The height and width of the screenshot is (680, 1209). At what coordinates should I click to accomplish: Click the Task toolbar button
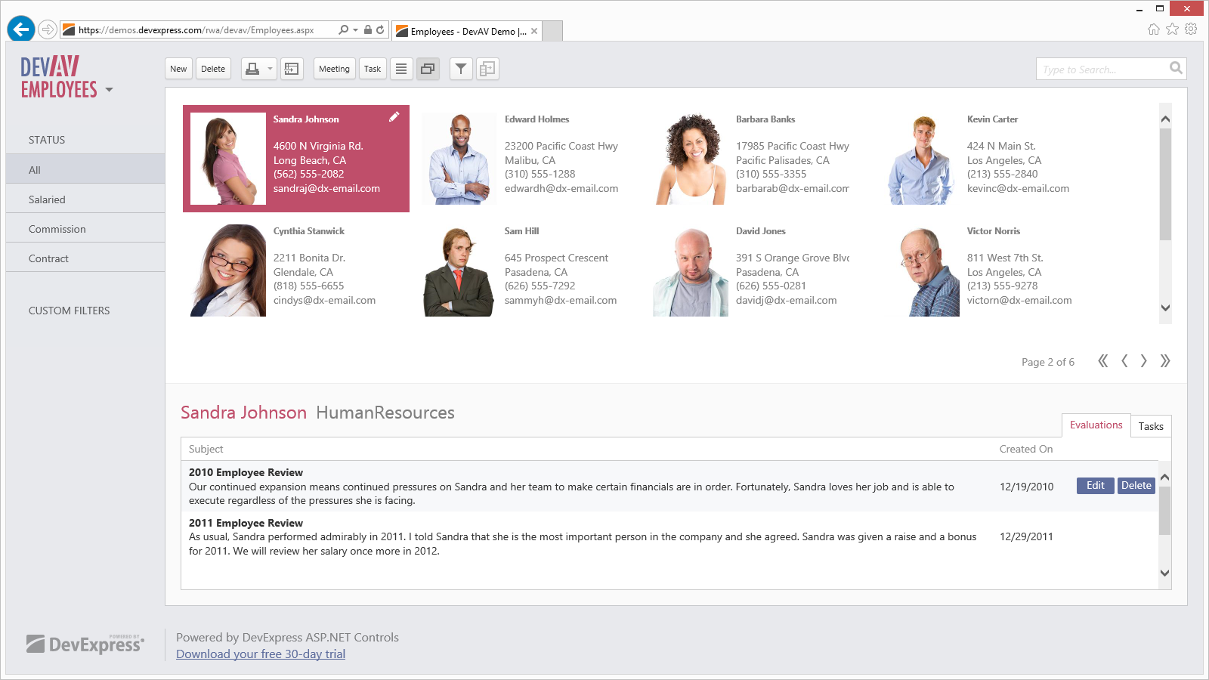[x=373, y=69]
